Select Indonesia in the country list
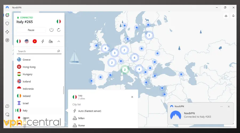The height and width of the screenshot is (133, 240). [39, 89]
